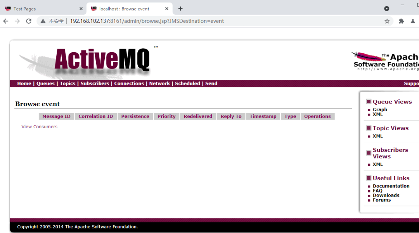Sort by Redelivered column header

click(198, 116)
